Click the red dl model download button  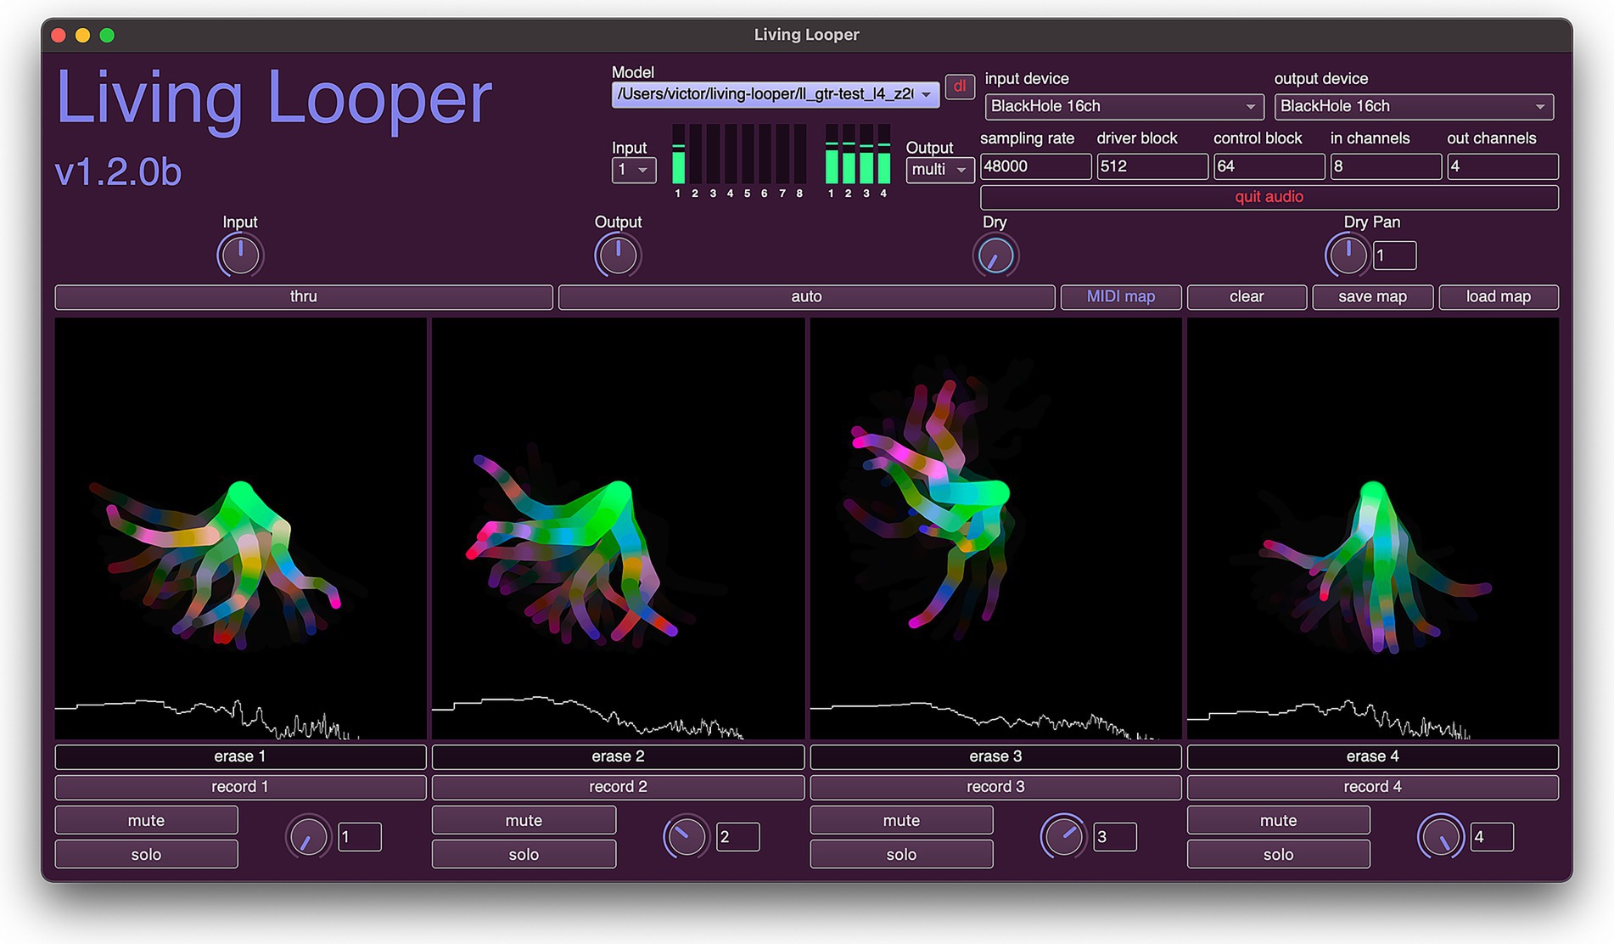(x=959, y=87)
